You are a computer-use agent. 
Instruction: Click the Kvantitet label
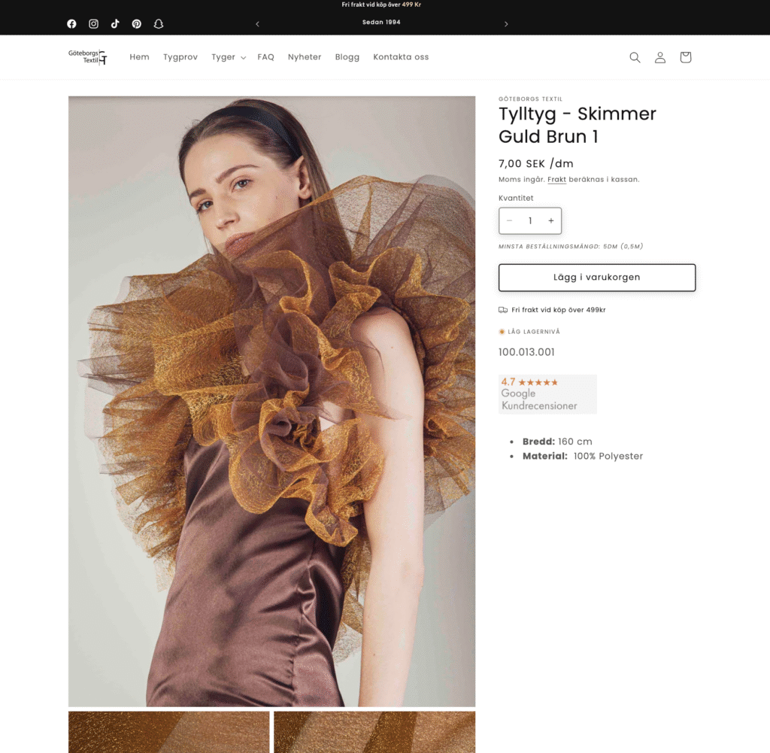coord(516,198)
